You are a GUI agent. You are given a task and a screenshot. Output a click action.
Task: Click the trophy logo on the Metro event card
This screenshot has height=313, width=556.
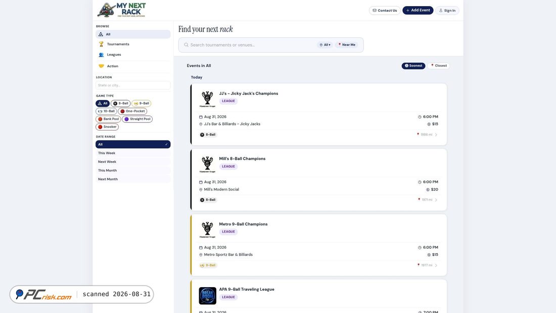tap(207, 230)
